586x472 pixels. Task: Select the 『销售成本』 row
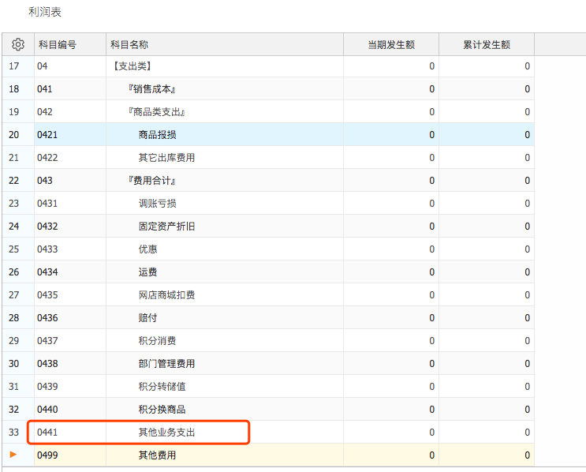[151, 89]
